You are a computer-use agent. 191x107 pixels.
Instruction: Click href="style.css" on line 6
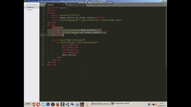(110, 20)
